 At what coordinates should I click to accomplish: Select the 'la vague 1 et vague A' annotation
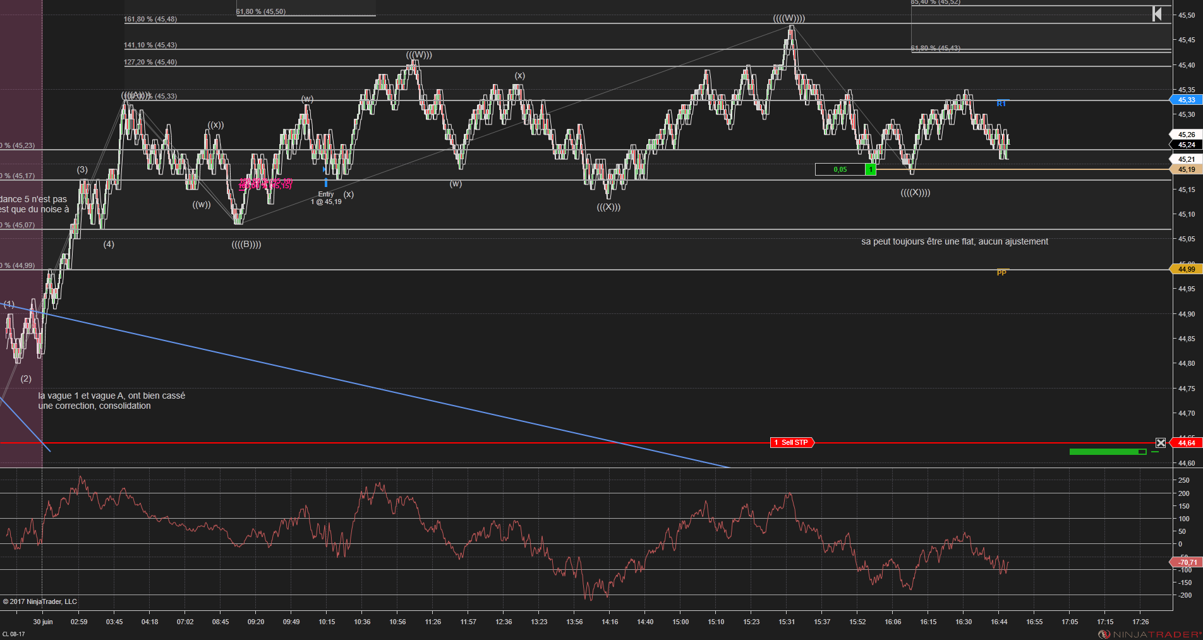coord(112,401)
